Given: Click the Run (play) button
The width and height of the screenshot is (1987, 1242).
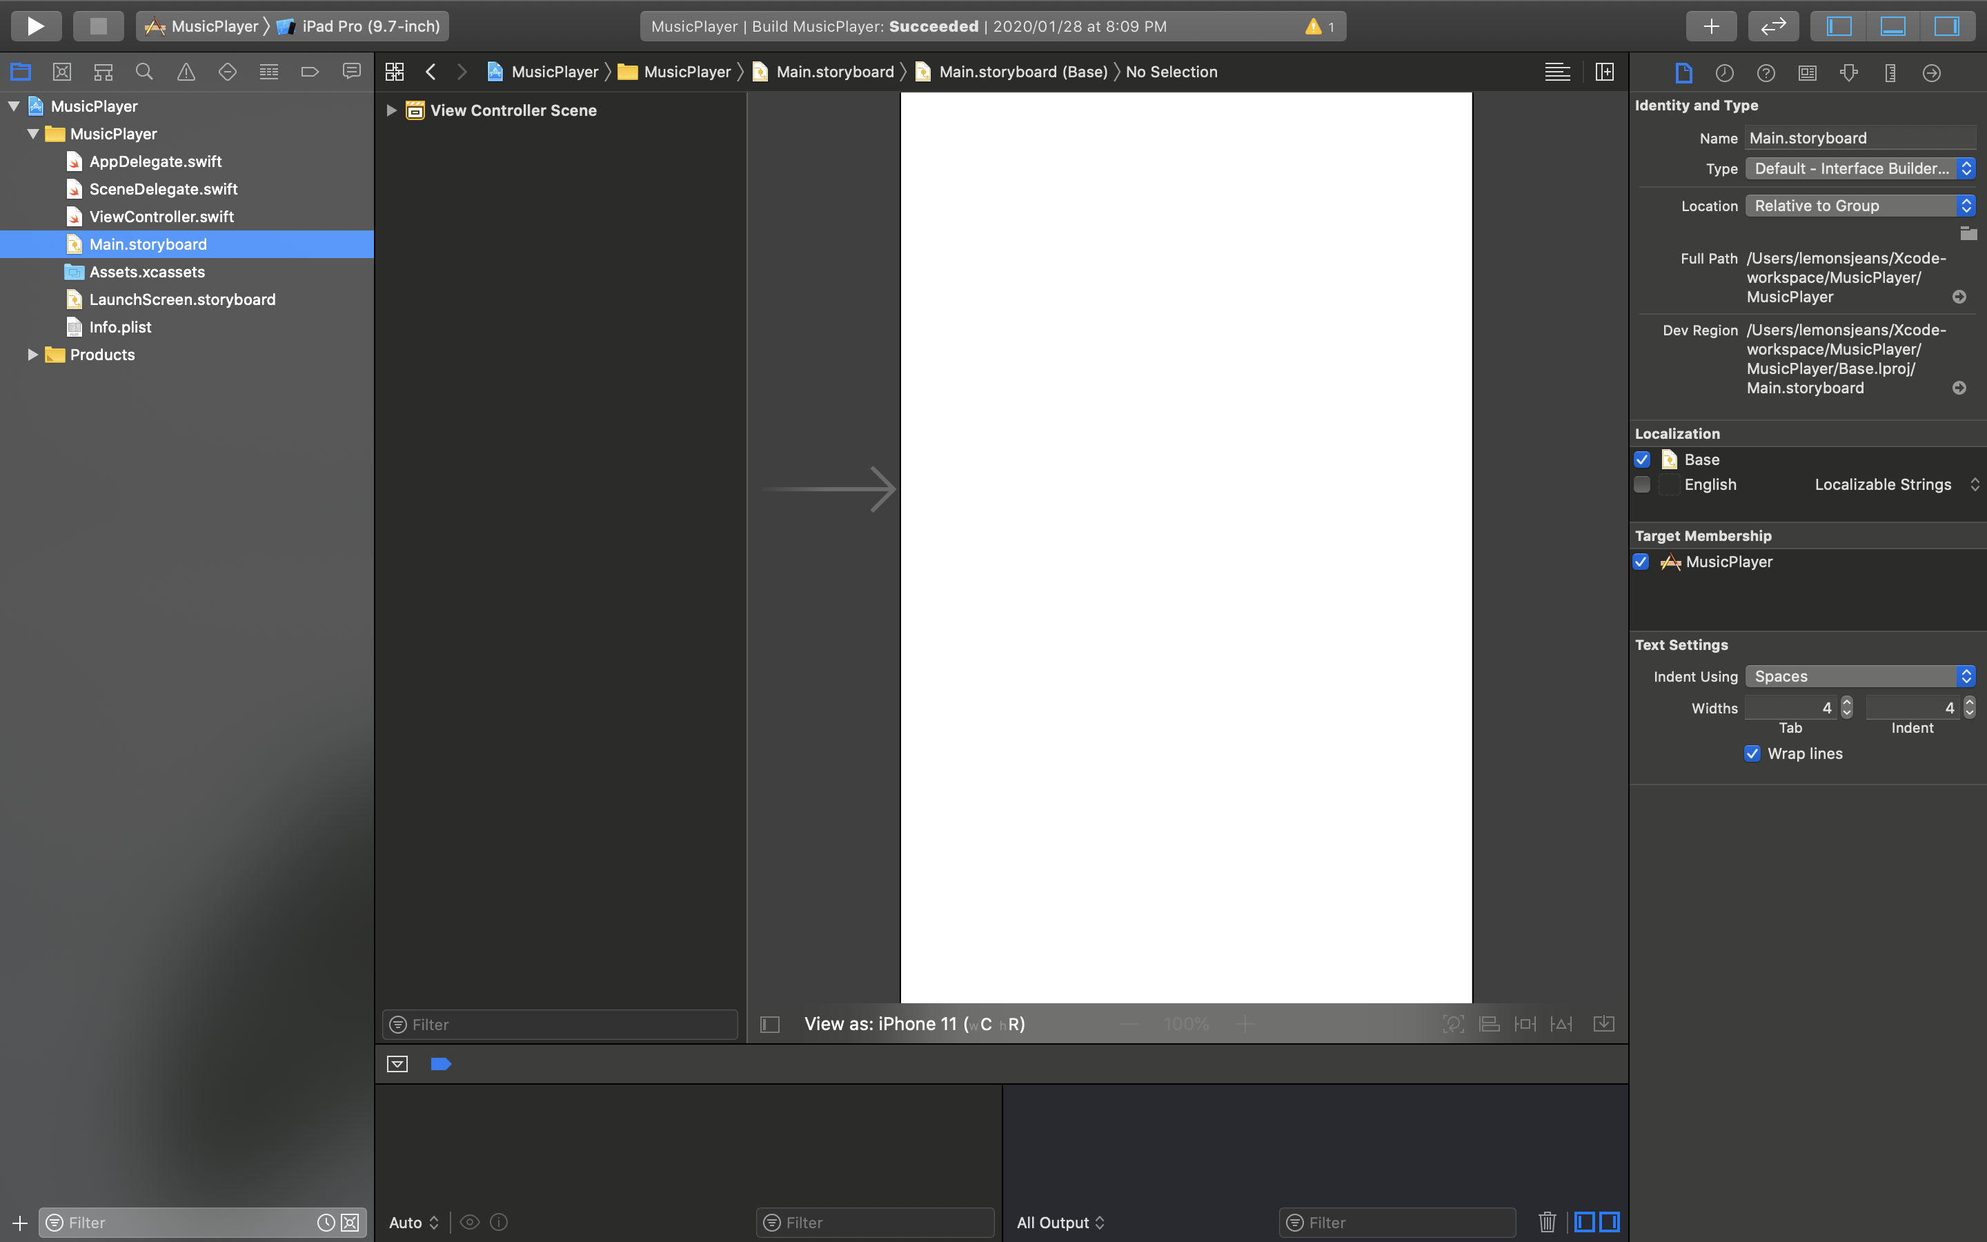Looking at the screenshot, I should coord(35,26).
